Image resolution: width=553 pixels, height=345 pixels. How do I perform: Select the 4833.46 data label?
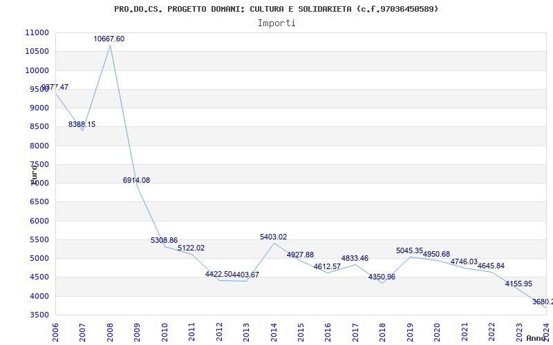click(355, 258)
